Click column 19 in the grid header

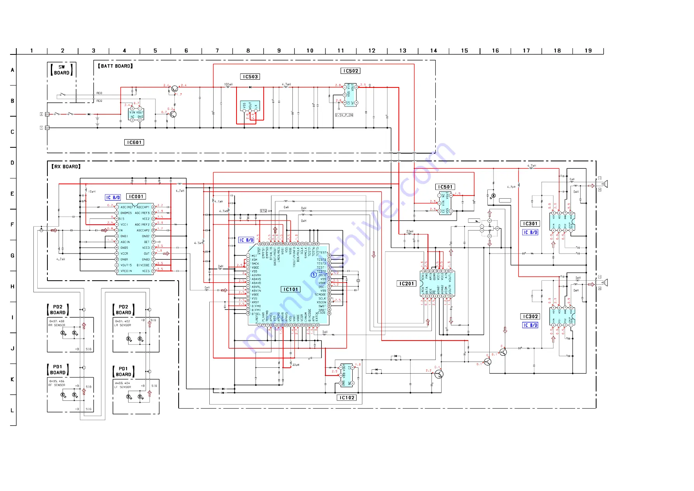588,51
